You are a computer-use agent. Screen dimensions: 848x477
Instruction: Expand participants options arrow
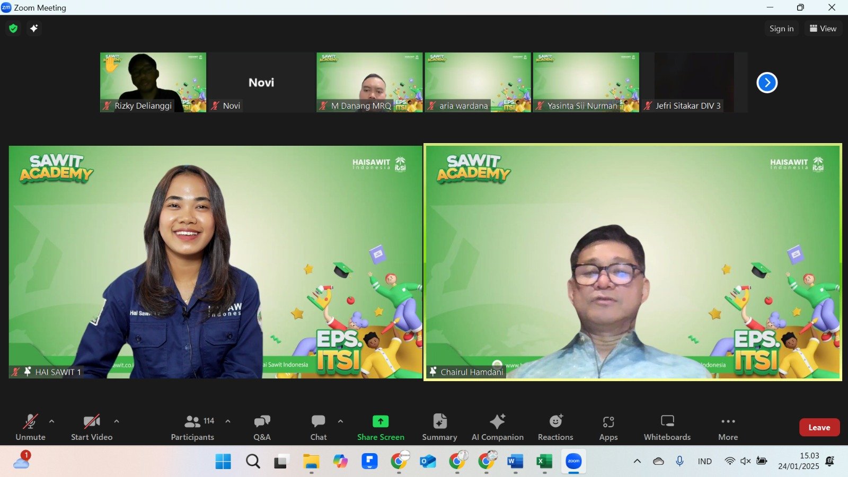228,421
